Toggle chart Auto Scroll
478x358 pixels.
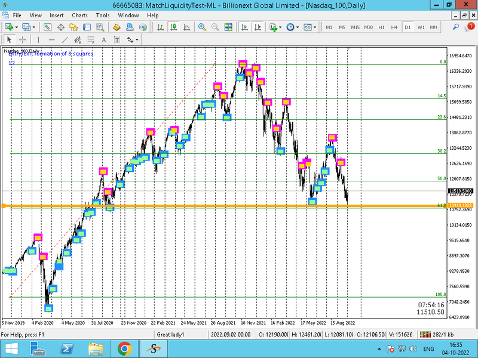(244, 27)
